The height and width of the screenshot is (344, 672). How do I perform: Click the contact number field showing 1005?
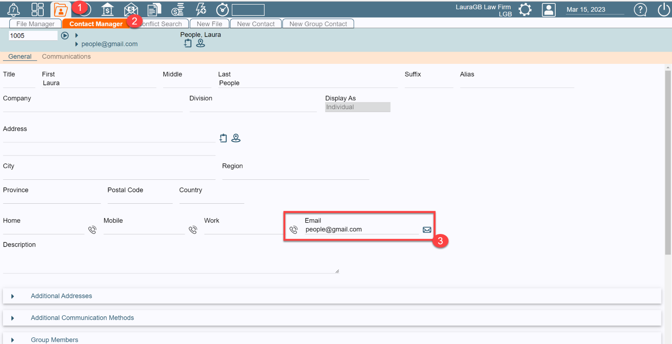tap(33, 36)
